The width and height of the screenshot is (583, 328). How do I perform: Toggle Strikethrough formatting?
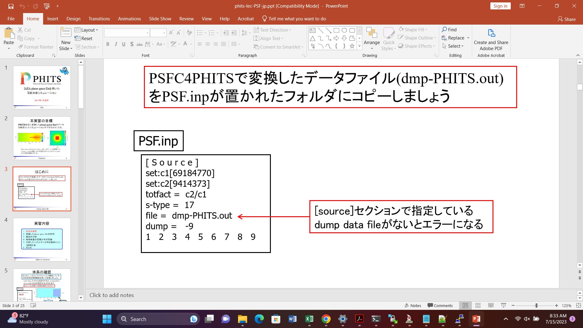[x=139, y=44]
